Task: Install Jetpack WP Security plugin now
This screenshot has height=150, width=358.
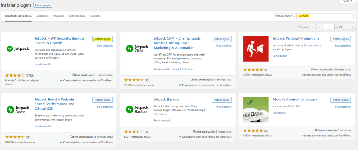Action: [102, 39]
